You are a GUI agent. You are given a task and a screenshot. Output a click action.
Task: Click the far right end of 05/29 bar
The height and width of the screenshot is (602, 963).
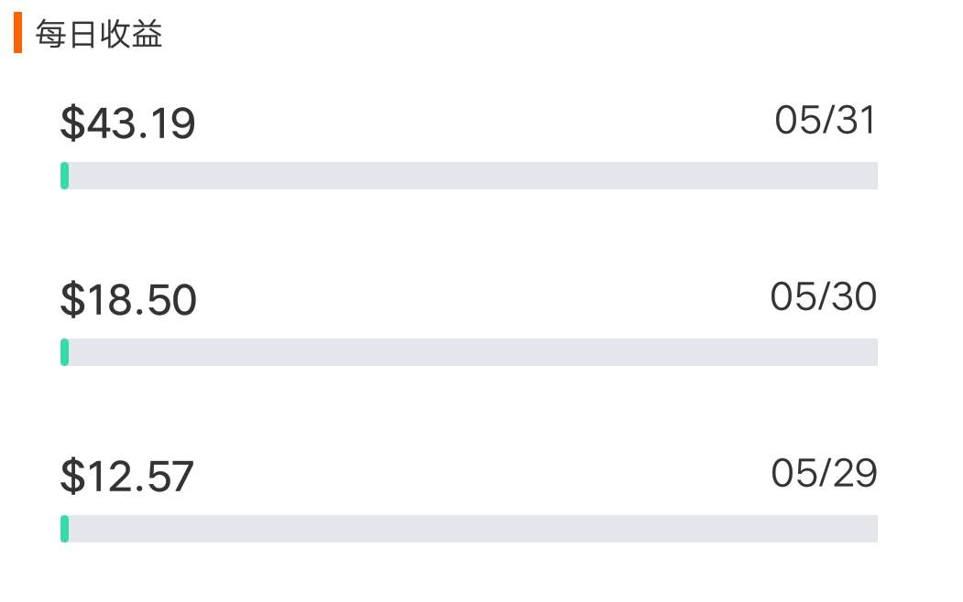pos(873,529)
